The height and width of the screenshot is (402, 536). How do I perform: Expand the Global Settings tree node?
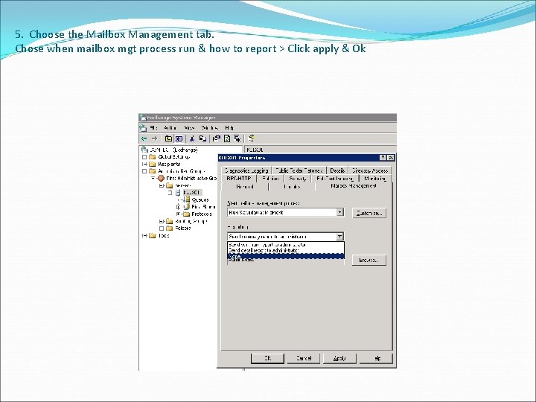(x=144, y=157)
